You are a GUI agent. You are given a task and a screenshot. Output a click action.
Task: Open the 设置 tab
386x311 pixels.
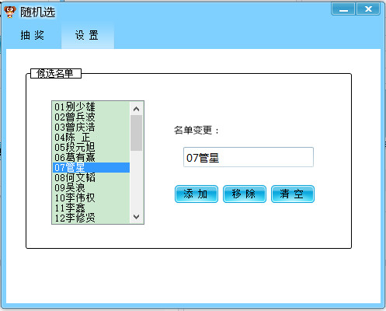click(88, 35)
